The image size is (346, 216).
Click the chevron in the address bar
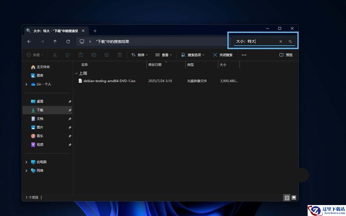point(90,41)
